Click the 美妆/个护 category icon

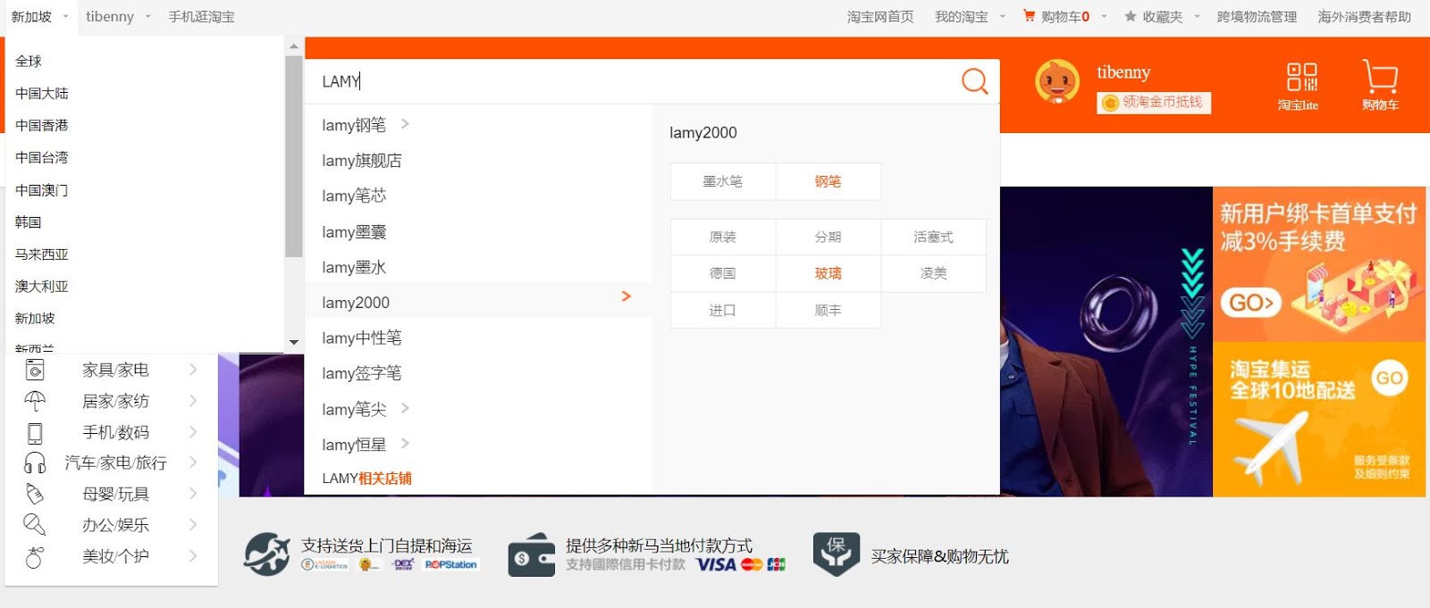(x=35, y=557)
